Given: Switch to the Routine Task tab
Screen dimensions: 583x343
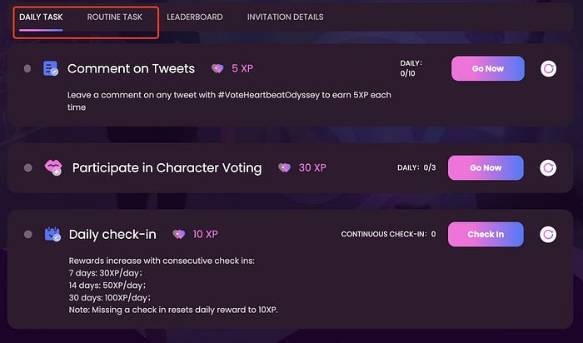Looking at the screenshot, I should (x=115, y=17).
